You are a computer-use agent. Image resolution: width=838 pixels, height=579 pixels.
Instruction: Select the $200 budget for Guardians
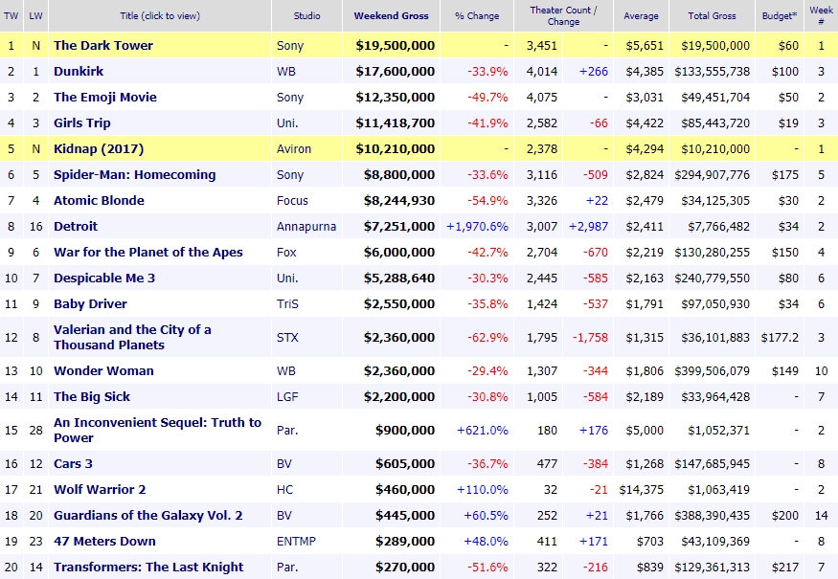[785, 516]
